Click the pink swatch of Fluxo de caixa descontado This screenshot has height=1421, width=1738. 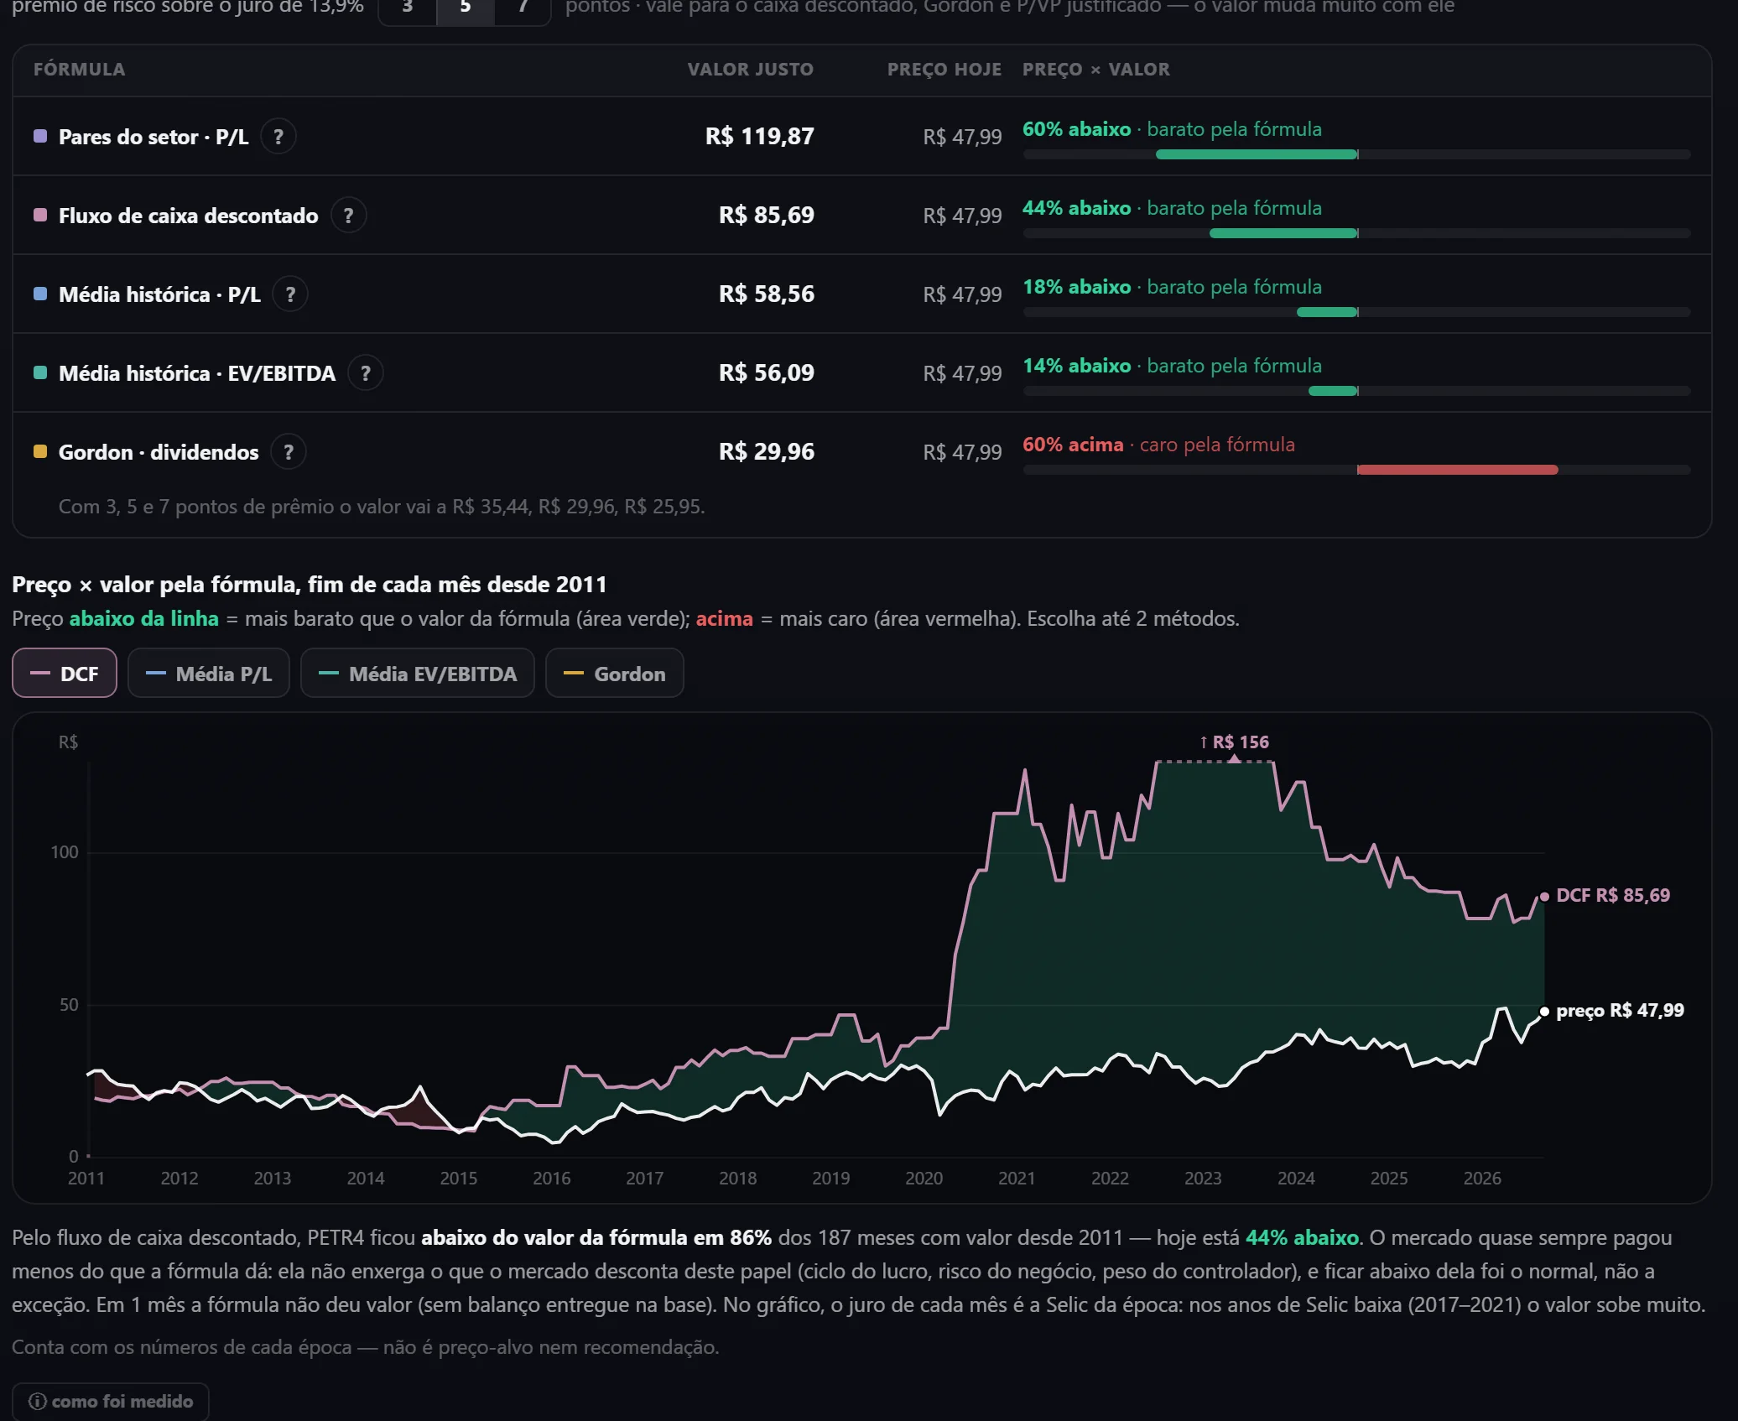click(x=40, y=215)
